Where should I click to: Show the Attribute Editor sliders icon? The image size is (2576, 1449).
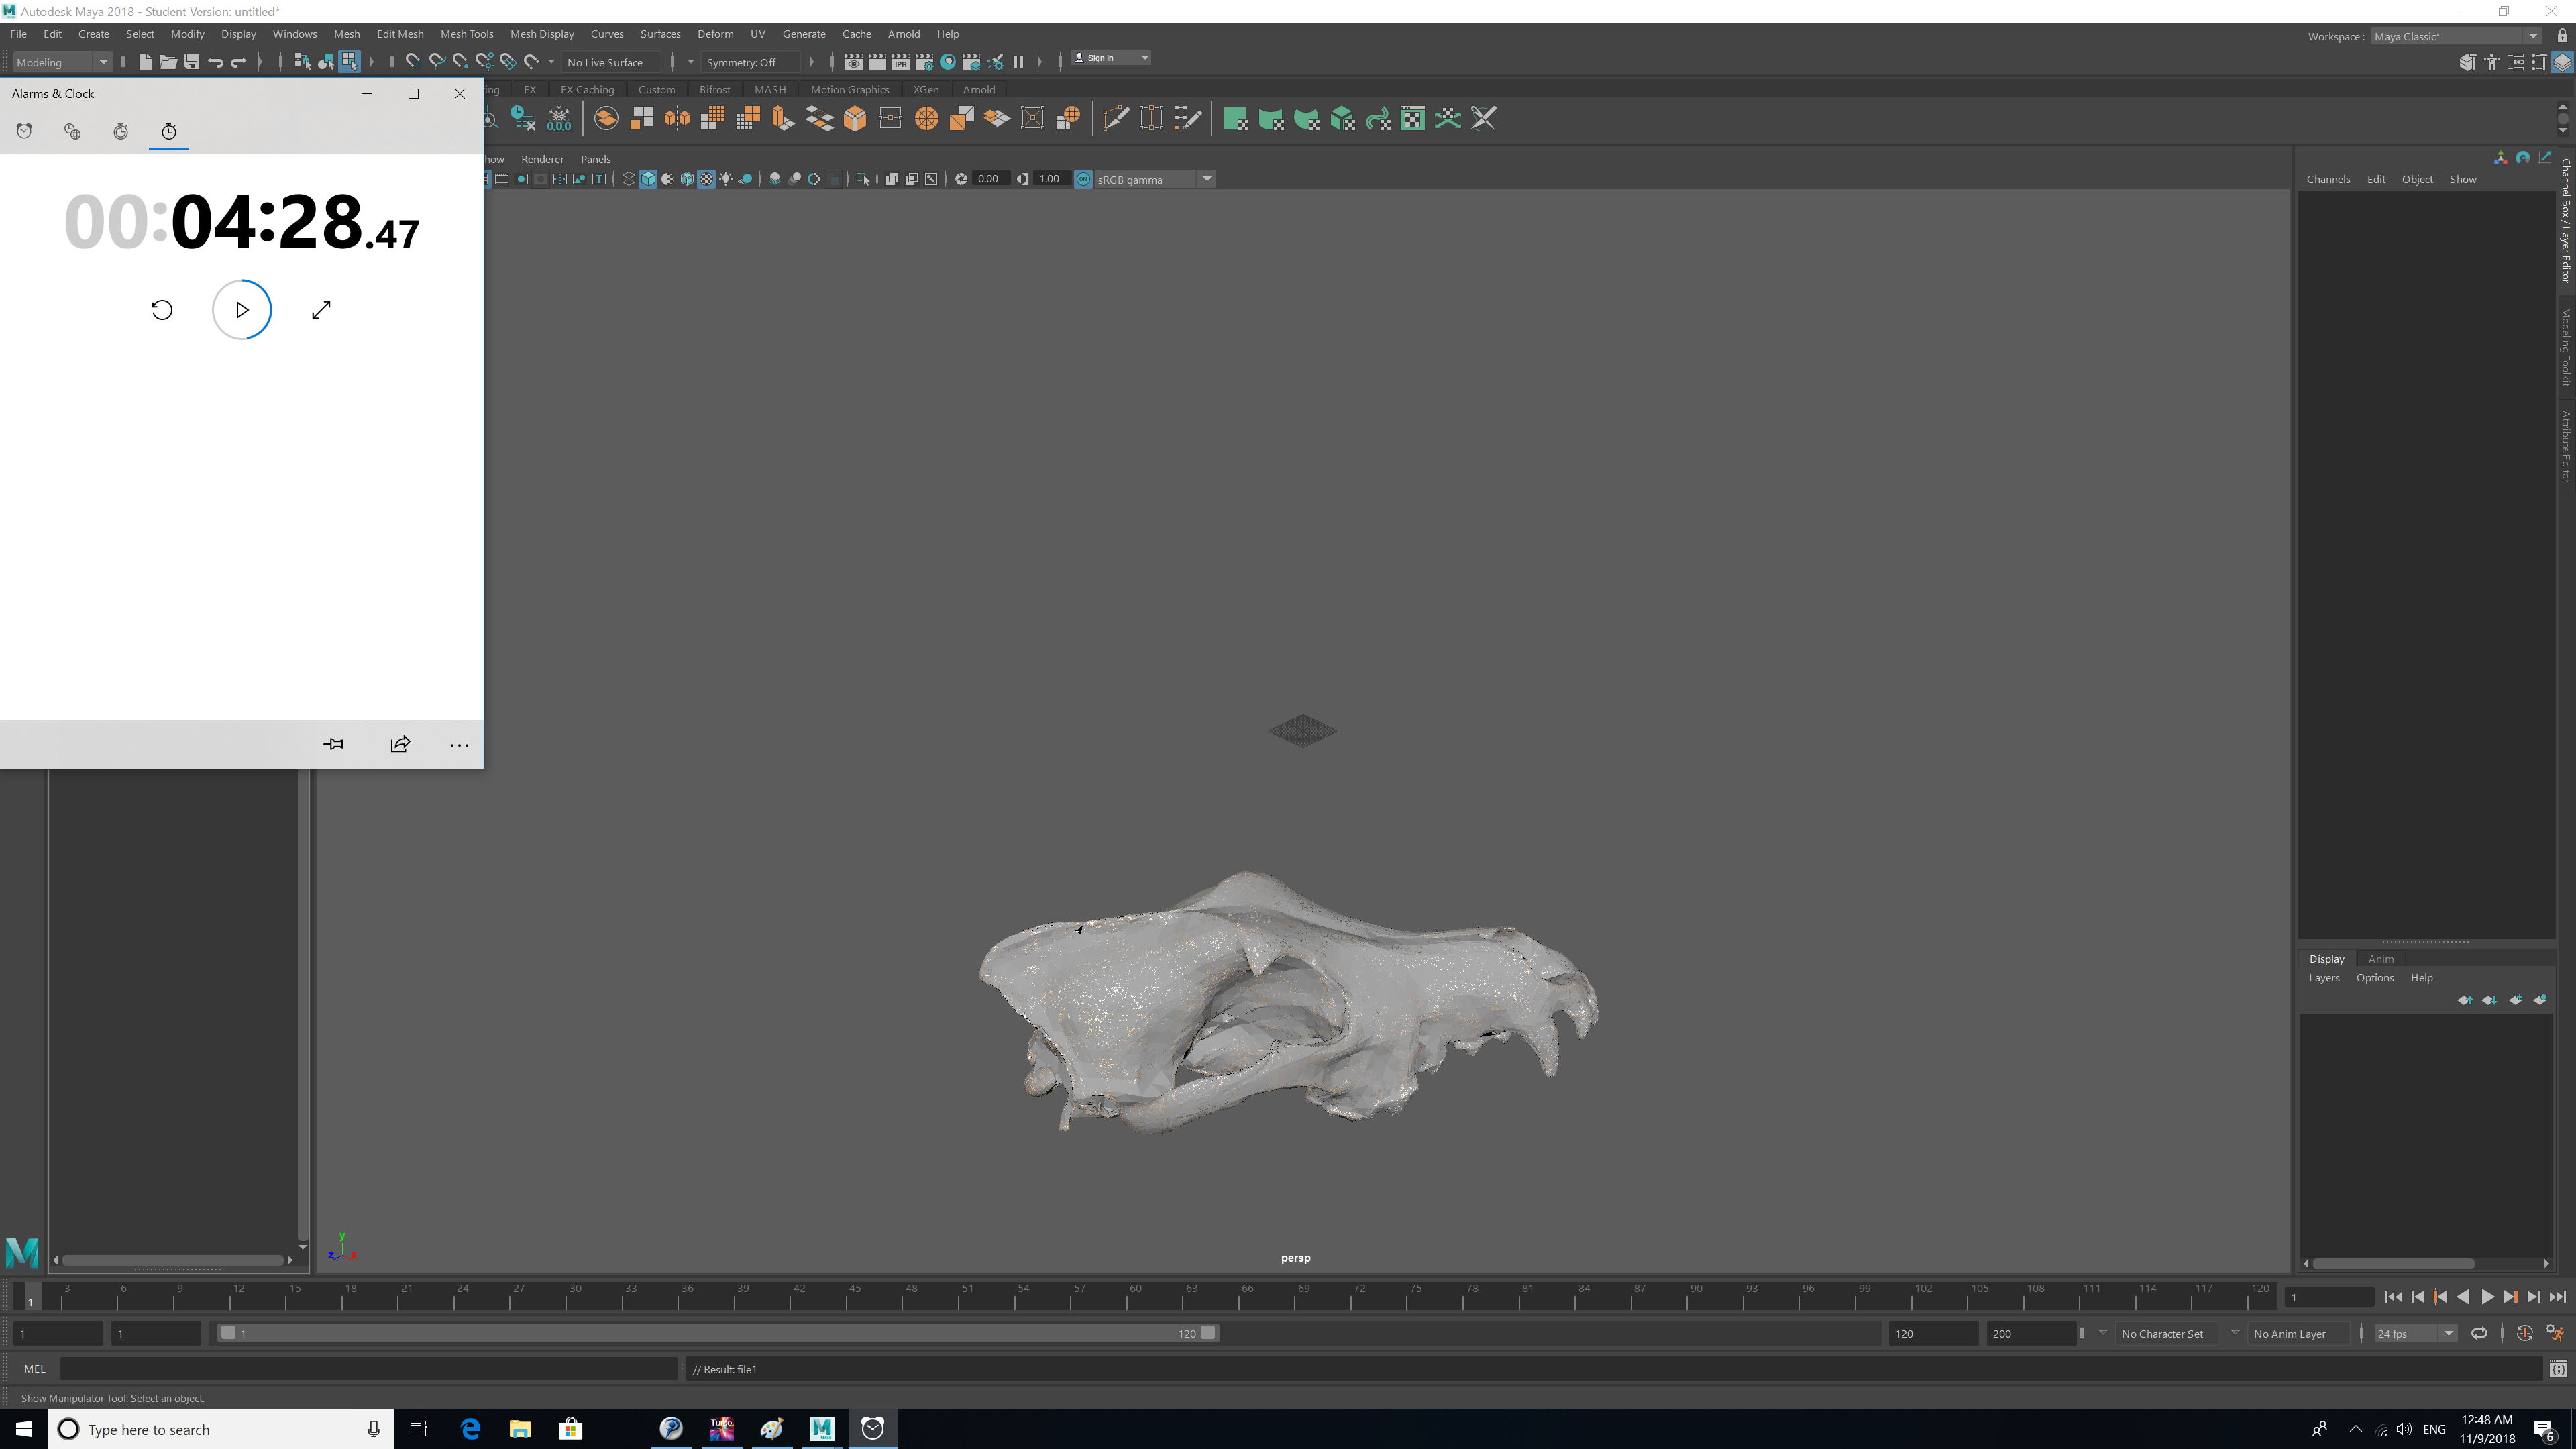[x=2516, y=62]
